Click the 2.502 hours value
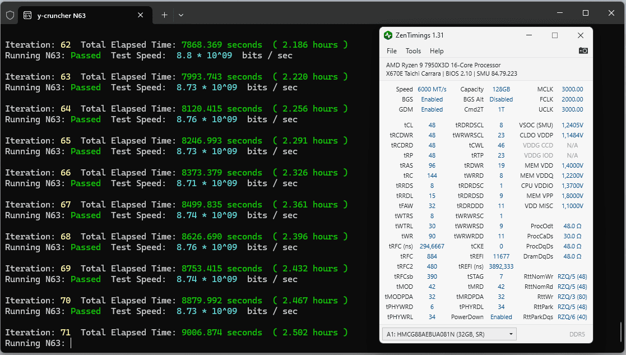This screenshot has height=355, width=626. click(x=310, y=332)
